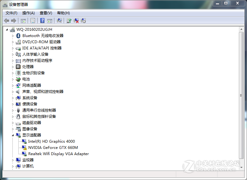Click the Update driver software icon
The width and height of the screenshot is (247, 180).
pyautogui.click(x=69, y=21)
